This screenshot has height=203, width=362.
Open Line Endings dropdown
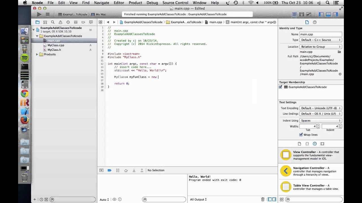coord(321,114)
